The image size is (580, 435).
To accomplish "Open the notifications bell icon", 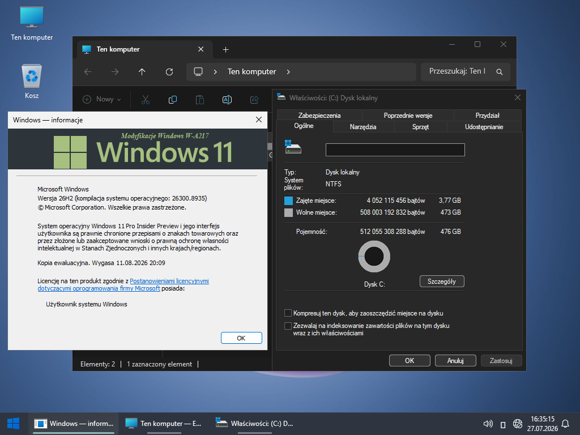I will tap(565, 424).
